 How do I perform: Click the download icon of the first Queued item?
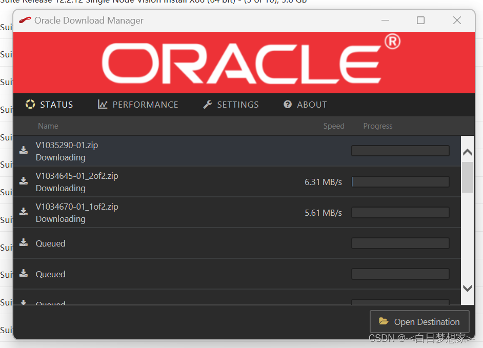[23, 243]
